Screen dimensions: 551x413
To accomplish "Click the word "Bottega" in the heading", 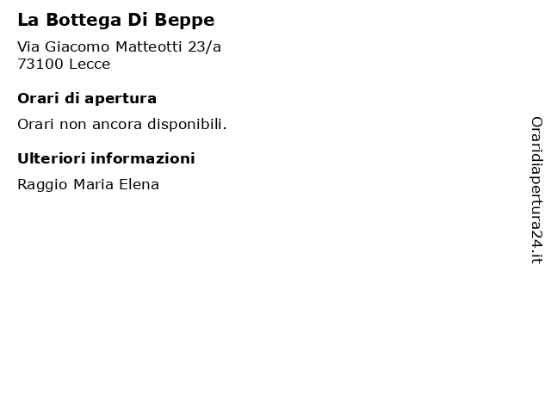I will point(84,21).
